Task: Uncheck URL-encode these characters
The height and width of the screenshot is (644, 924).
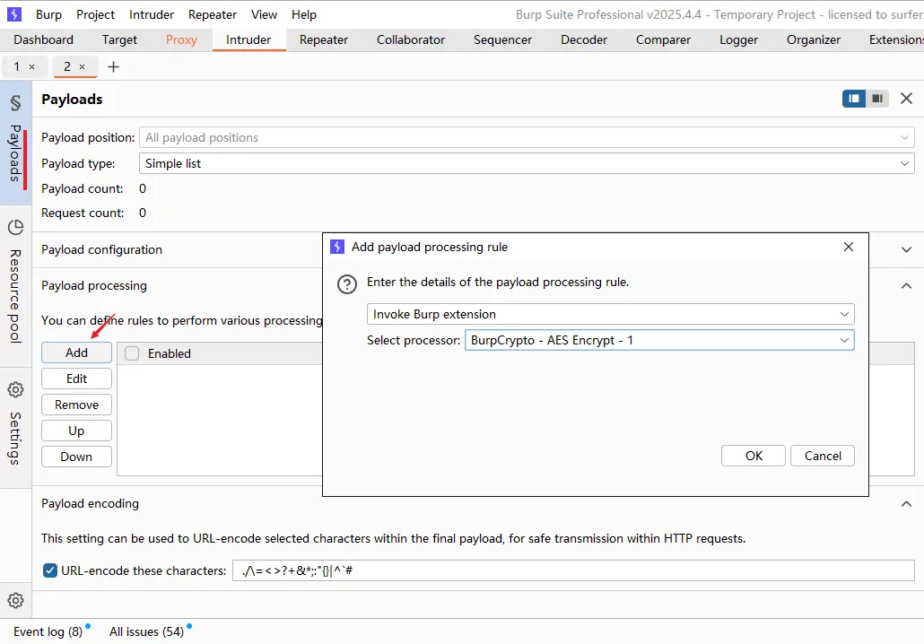Action: pyautogui.click(x=50, y=570)
